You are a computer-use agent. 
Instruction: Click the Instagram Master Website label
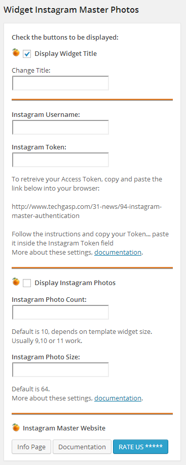pyautogui.click(x=64, y=428)
